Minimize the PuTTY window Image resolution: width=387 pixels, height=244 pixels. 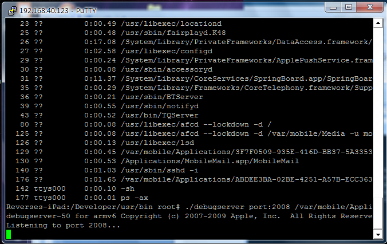coord(334,7)
